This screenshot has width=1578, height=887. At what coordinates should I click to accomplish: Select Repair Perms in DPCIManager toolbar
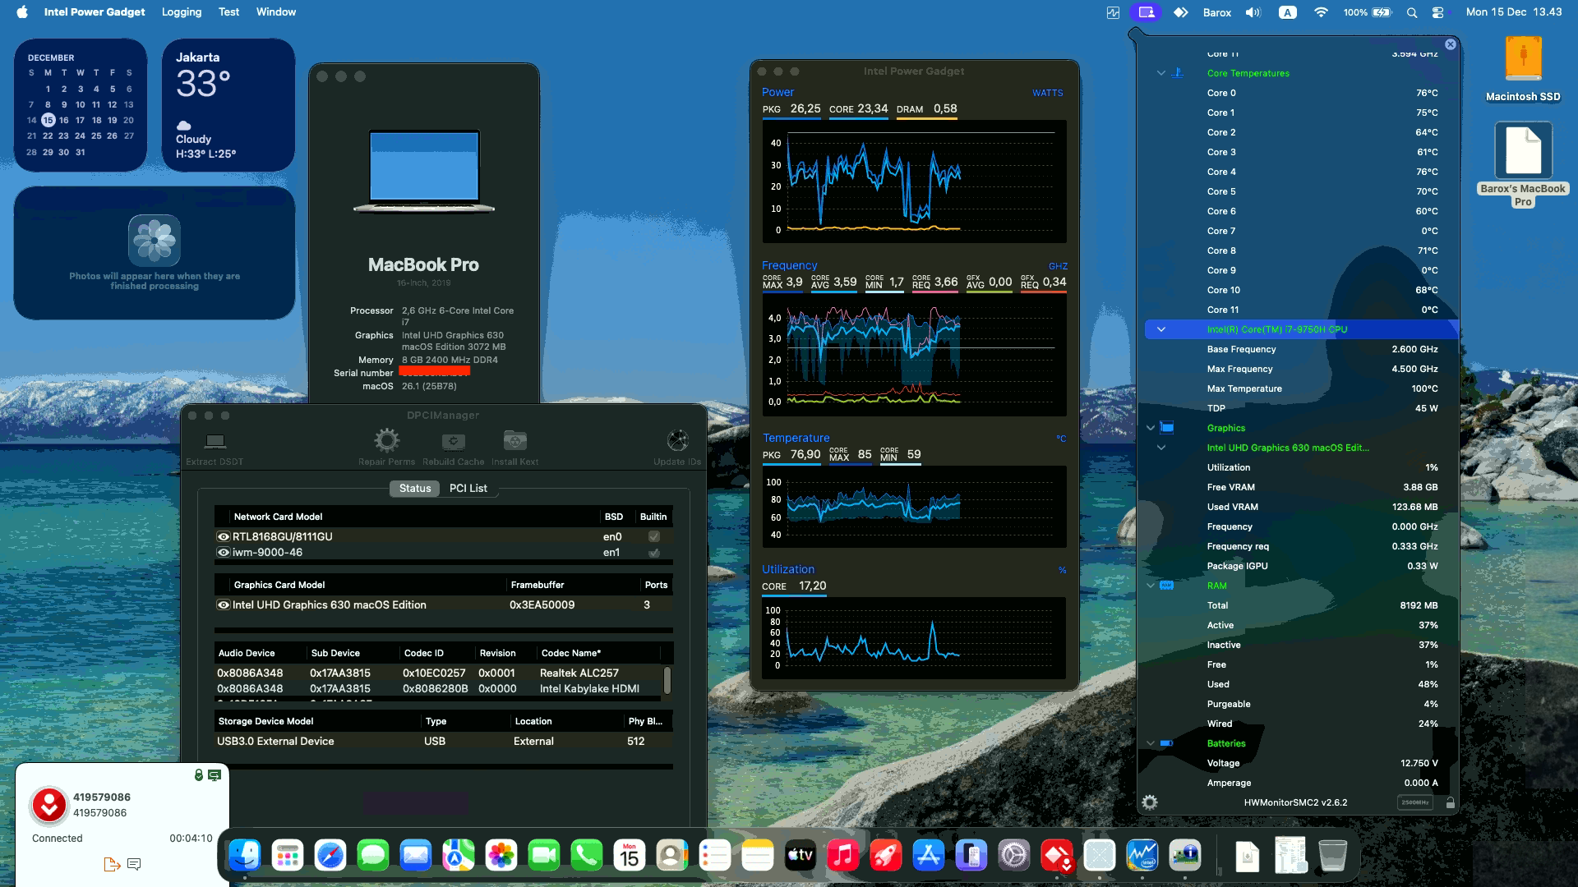point(386,443)
